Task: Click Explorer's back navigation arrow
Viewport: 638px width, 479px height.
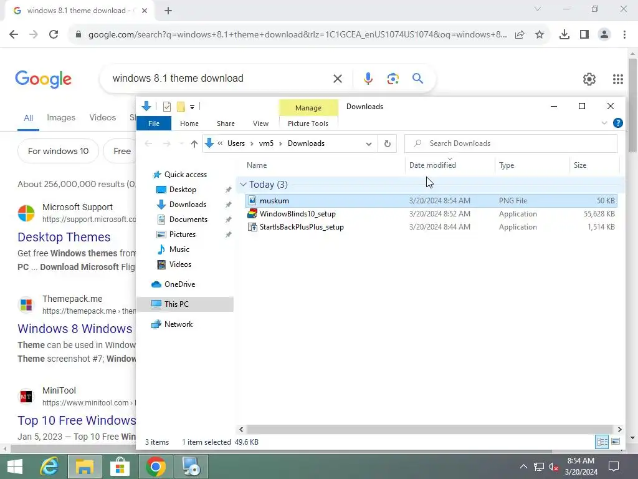Action: pyautogui.click(x=148, y=143)
